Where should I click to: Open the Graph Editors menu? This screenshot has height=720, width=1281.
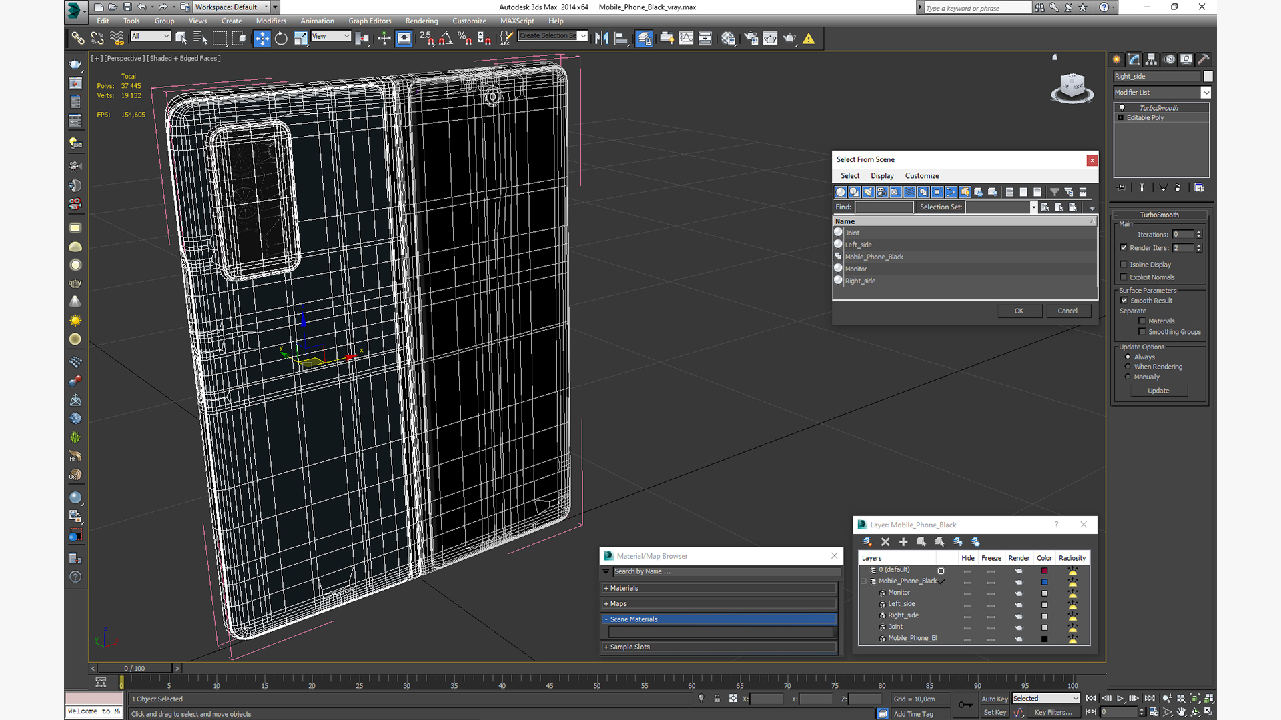370,21
